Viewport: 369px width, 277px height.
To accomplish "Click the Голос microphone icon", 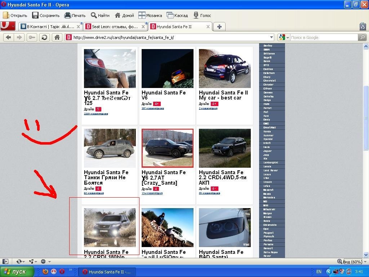I will tap(196, 15).
